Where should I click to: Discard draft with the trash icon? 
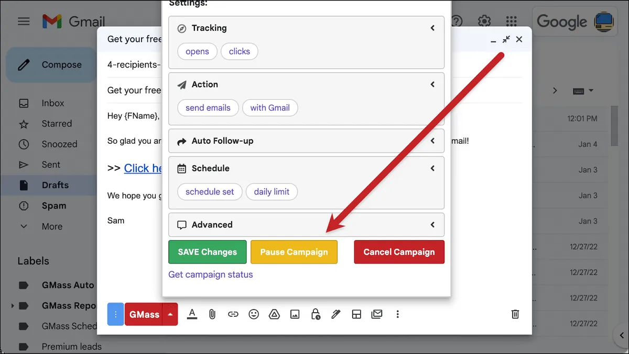(x=515, y=314)
